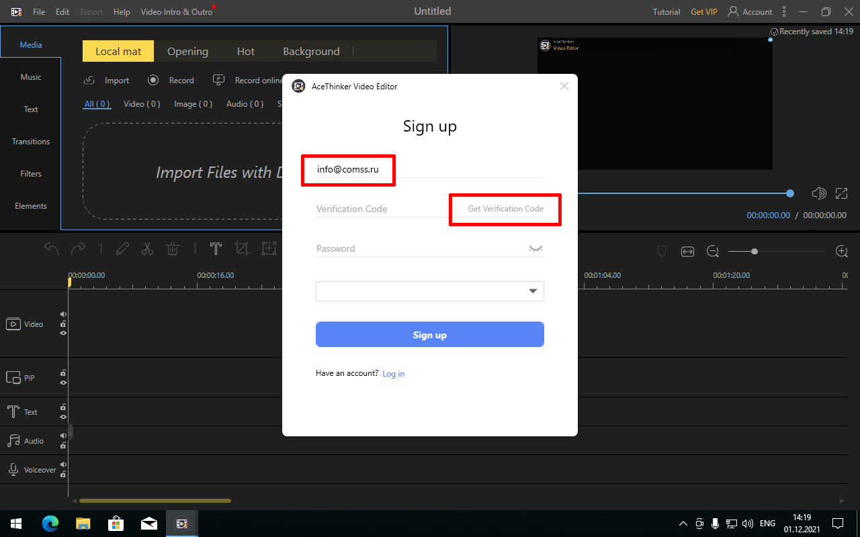This screenshot has width=860, height=537.
Task: Click the Add Text T tool
Action: [x=216, y=249]
